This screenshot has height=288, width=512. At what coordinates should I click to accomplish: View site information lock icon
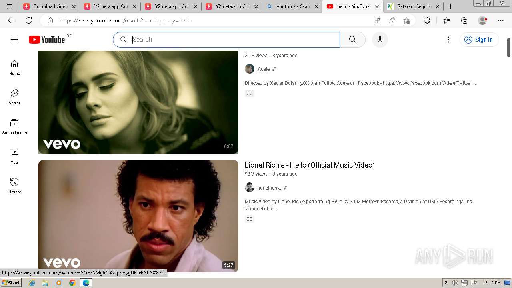coord(50,20)
